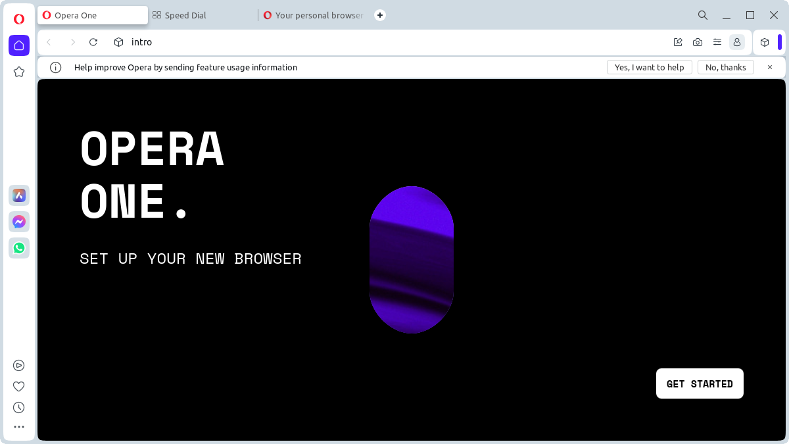This screenshot has width=789, height=444.
Task: Open Messenger from the sidebar
Action: [18, 222]
